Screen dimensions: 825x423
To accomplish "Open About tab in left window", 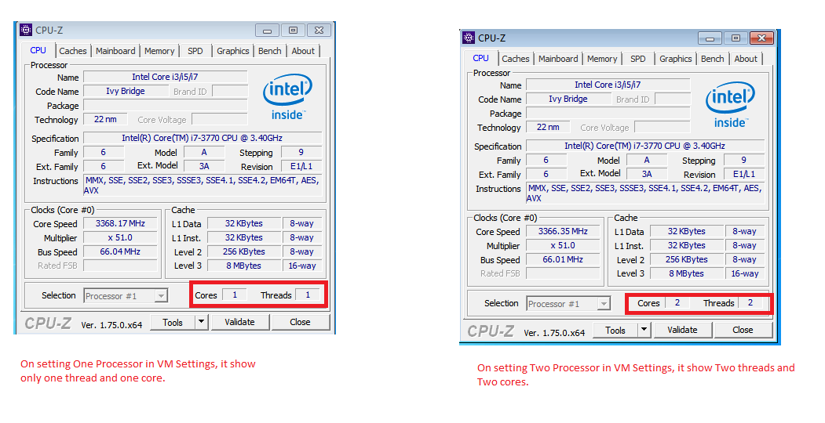I will (303, 51).
